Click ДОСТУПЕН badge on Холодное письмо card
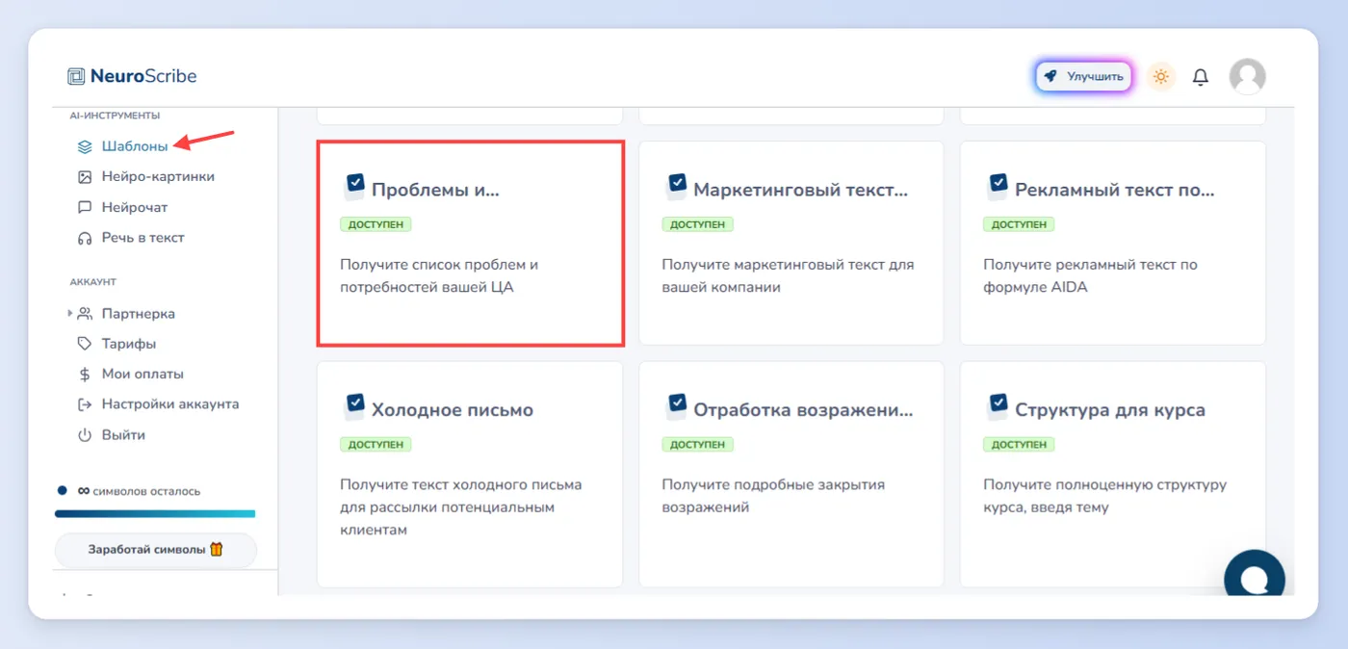 376,445
